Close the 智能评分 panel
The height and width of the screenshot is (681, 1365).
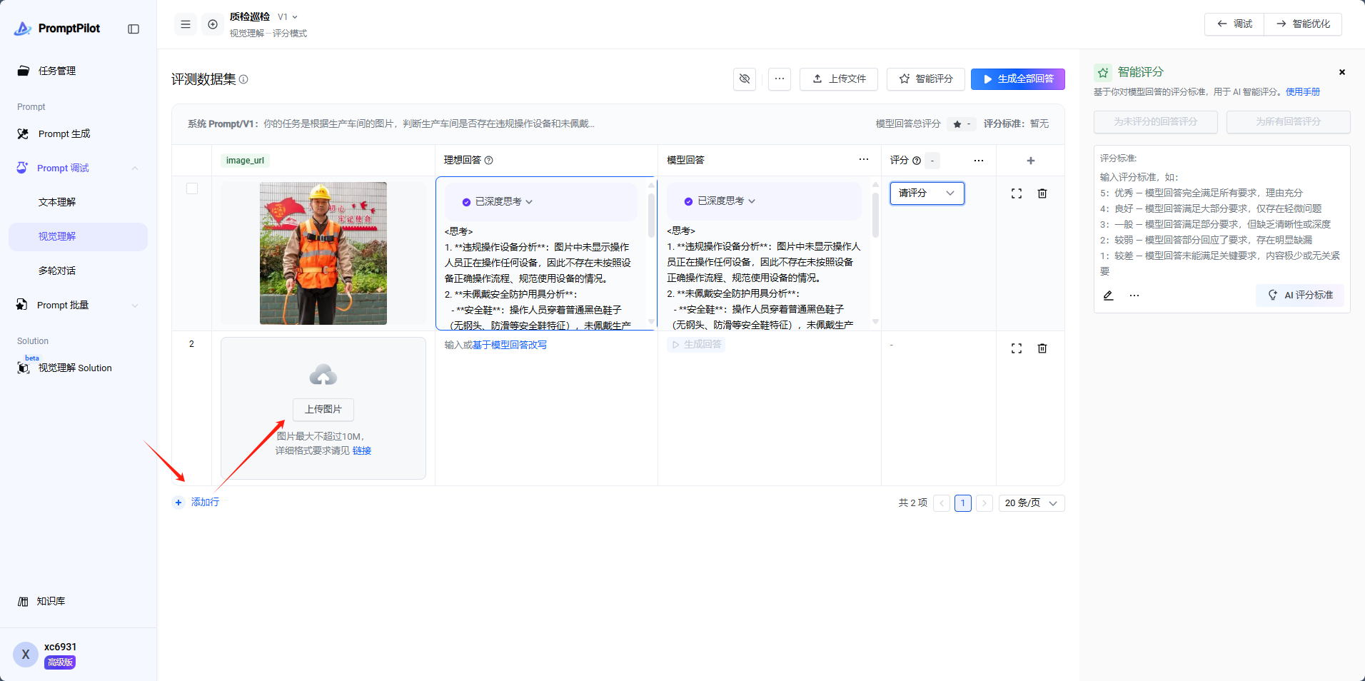(x=1341, y=72)
